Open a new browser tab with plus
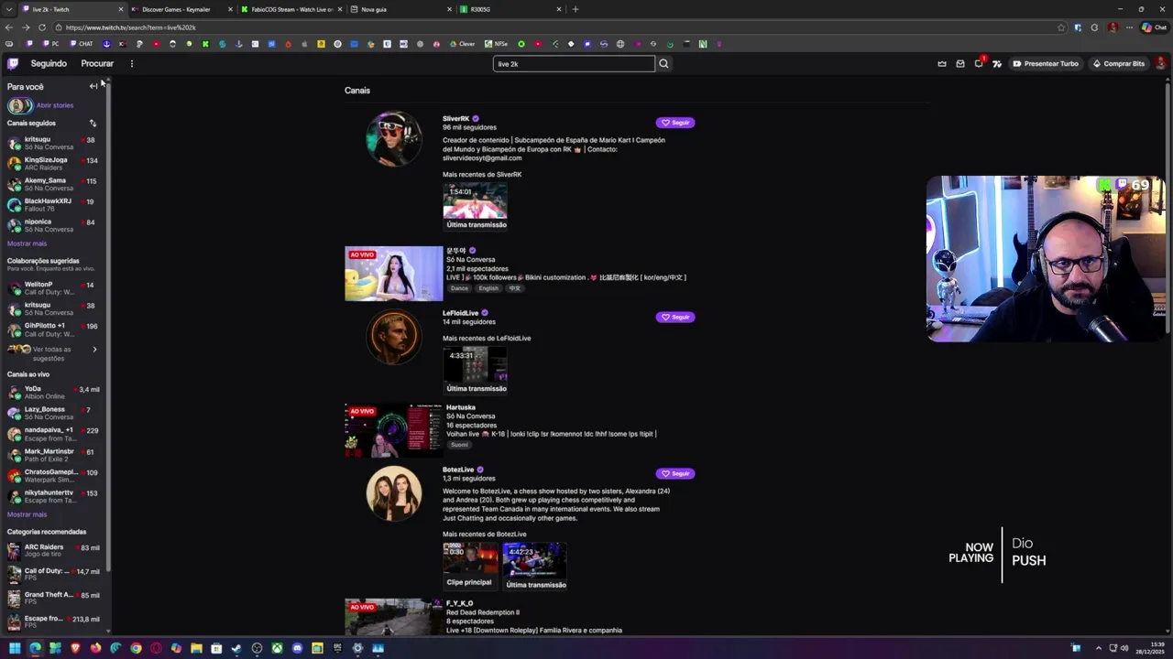The width and height of the screenshot is (1173, 659). click(x=576, y=9)
